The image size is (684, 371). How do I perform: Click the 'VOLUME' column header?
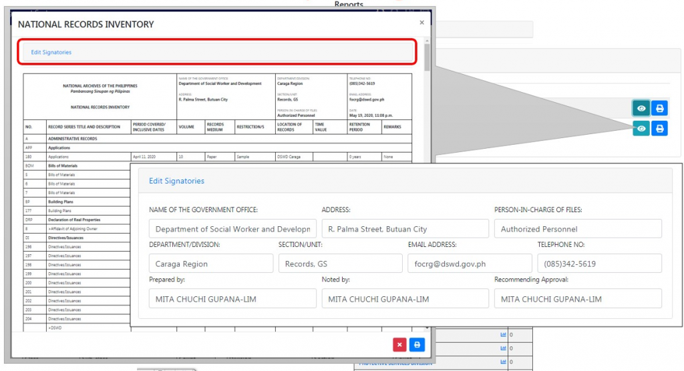pyautogui.click(x=186, y=127)
